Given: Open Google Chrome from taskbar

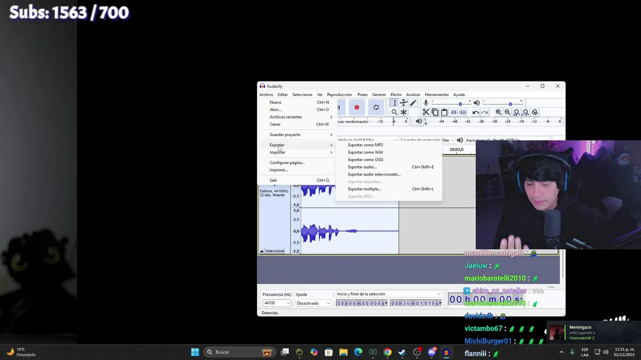Looking at the screenshot, I should 387,352.
